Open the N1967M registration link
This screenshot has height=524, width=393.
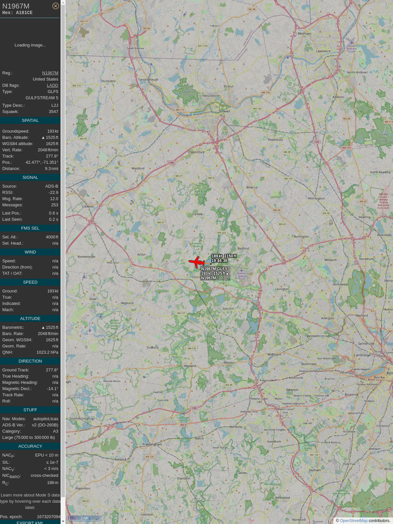50,73
